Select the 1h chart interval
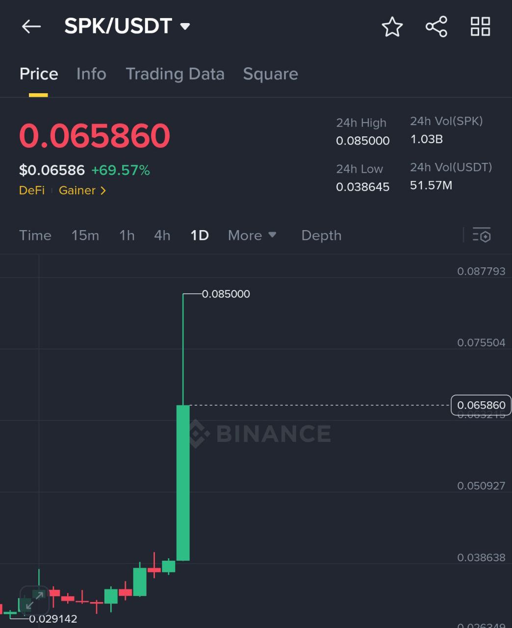512x628 pixels. point(127,235)
